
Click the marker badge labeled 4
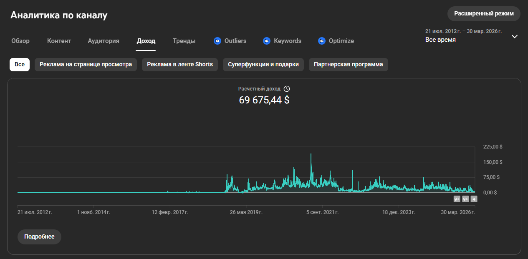[x=474, y=199]
